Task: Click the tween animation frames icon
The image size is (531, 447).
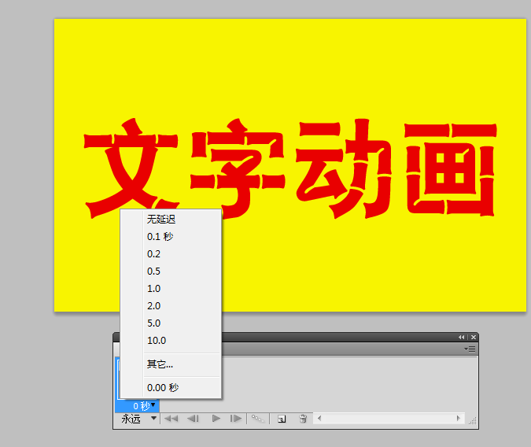Action: pos(258,419)
